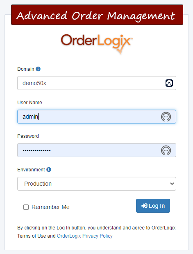193x254 pixels.
Task: Click into the User Name field with admin
Action: coord(97,117)
